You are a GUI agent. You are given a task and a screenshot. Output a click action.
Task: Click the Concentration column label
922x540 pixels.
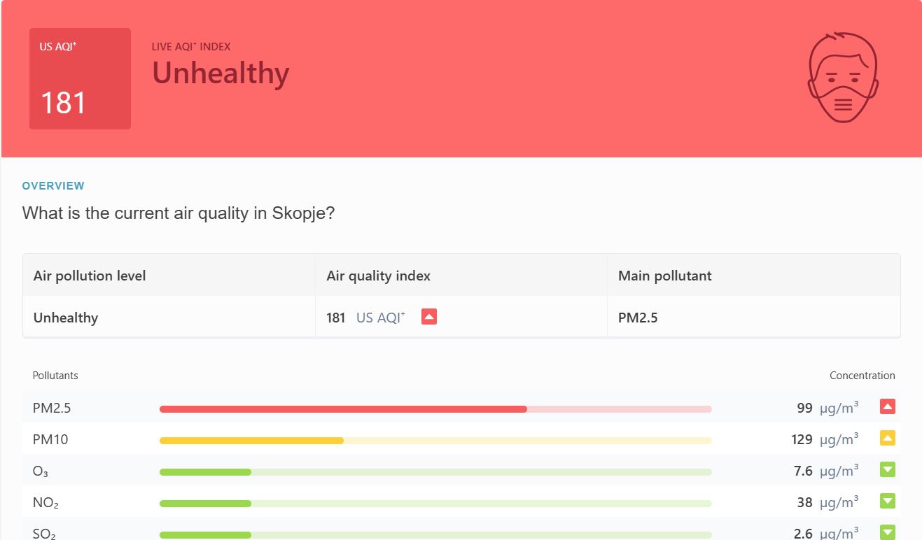[862, 376]
